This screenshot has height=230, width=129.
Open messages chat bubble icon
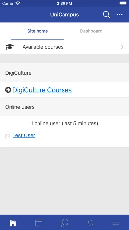(x=64, y=223)
